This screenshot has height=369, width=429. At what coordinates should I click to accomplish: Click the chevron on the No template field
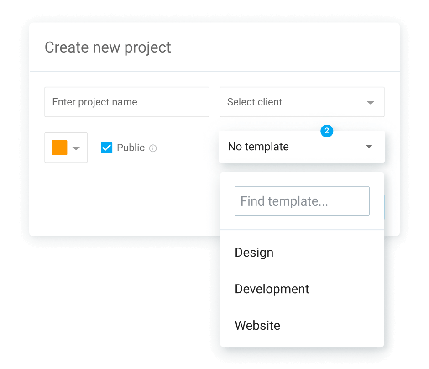(369, 147)
